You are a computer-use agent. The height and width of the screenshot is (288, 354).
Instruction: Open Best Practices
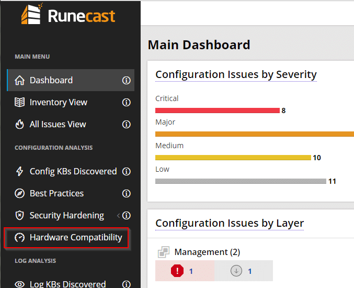56,193
